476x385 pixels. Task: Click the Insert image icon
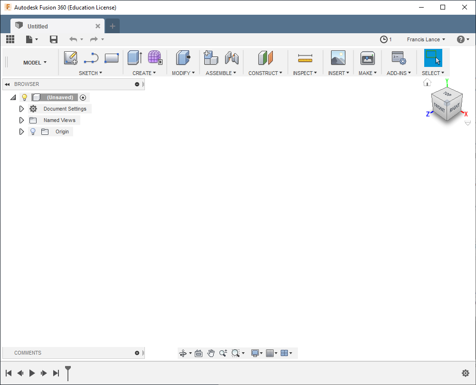point(338,57)
